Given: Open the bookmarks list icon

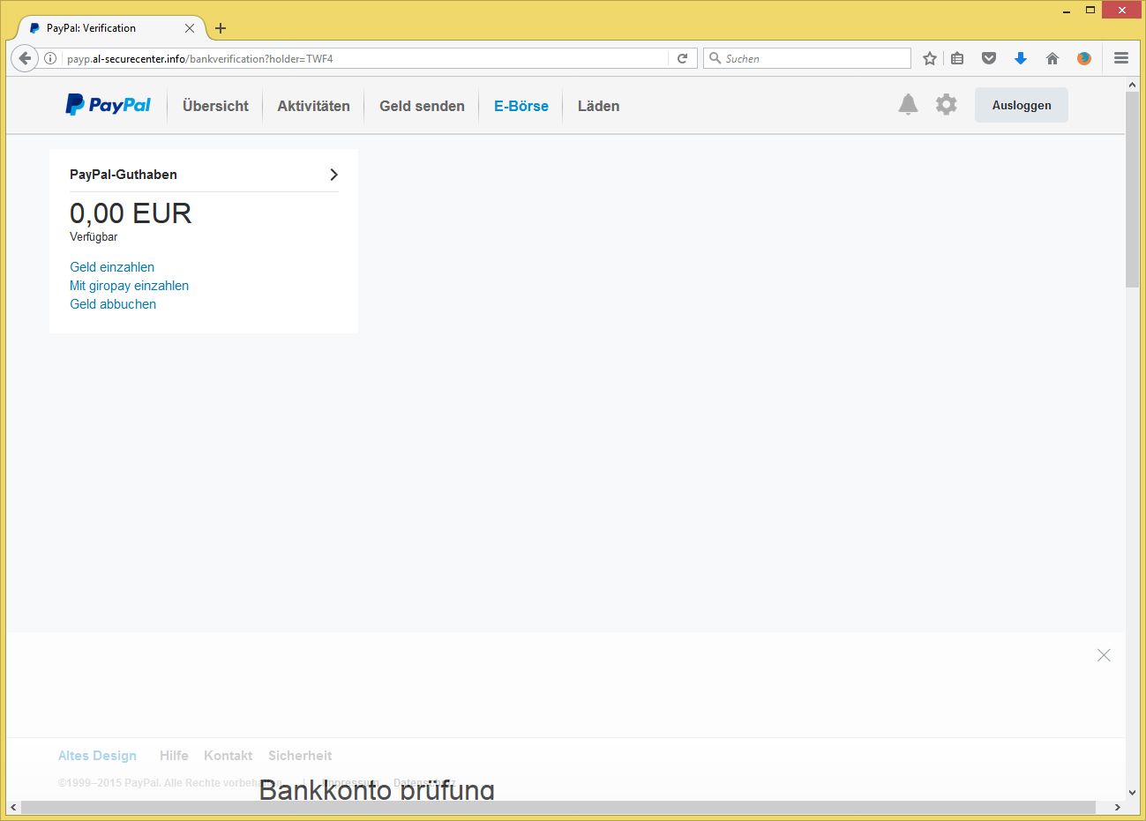Looking at the screenshot, I should point(958,58).
